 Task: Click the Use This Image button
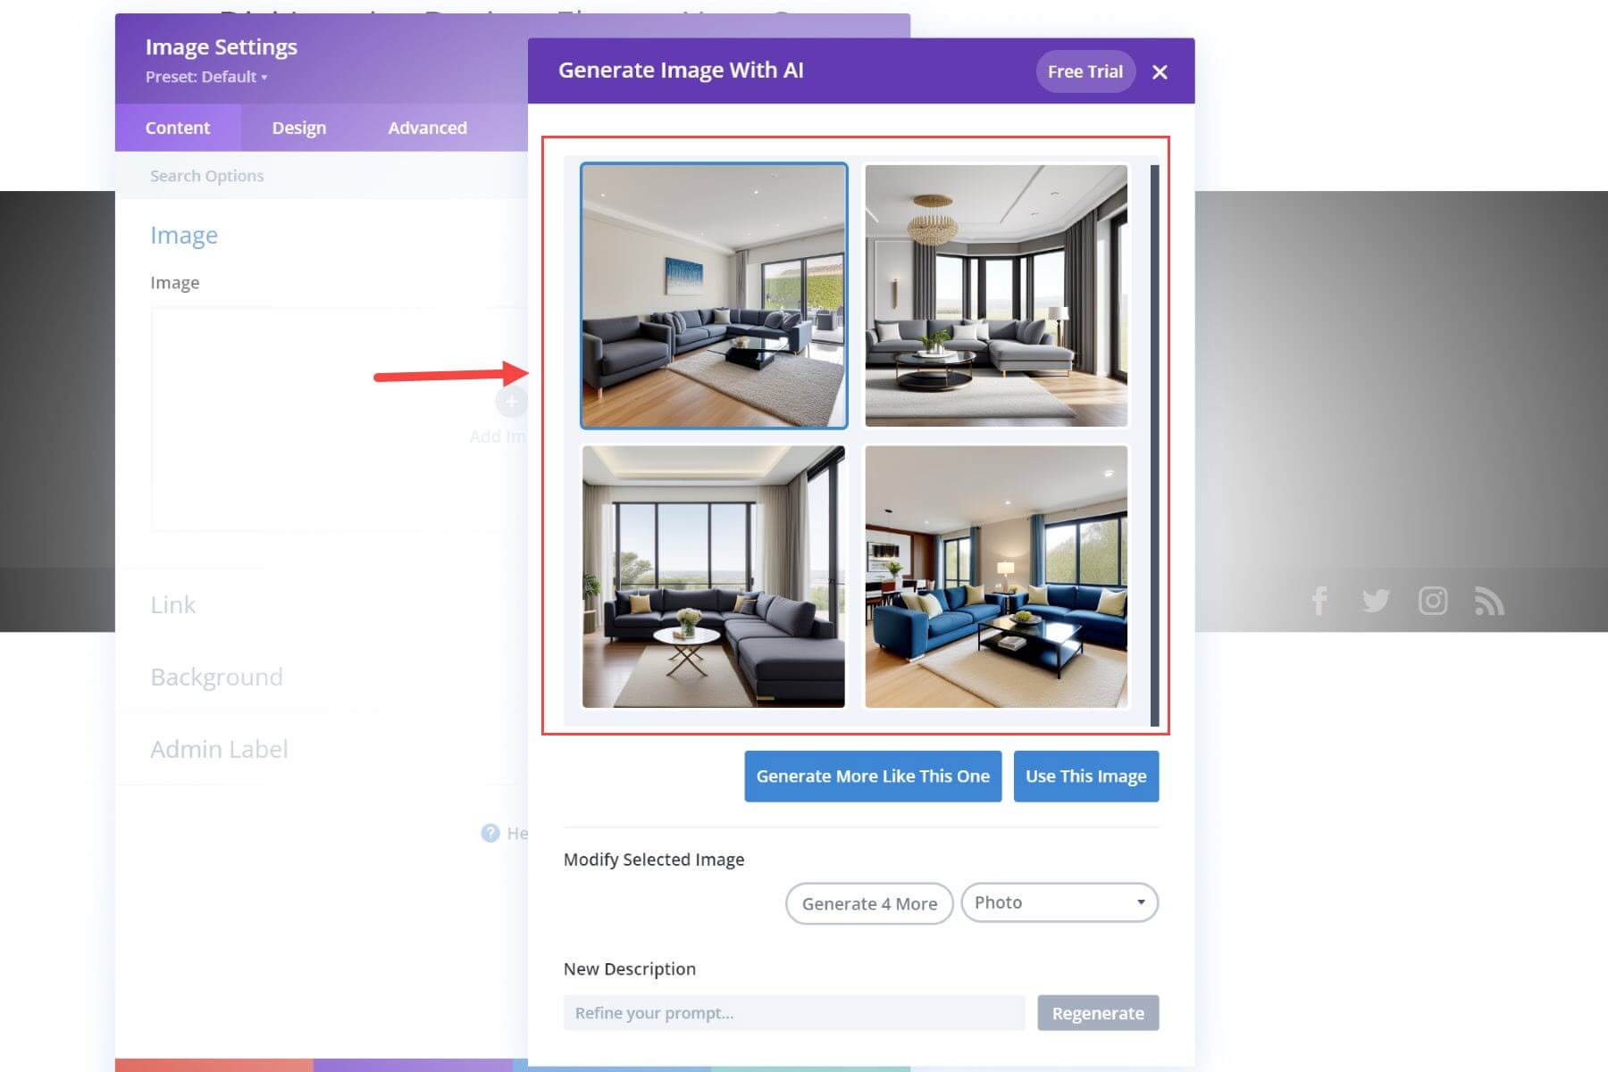(1085, 776)
